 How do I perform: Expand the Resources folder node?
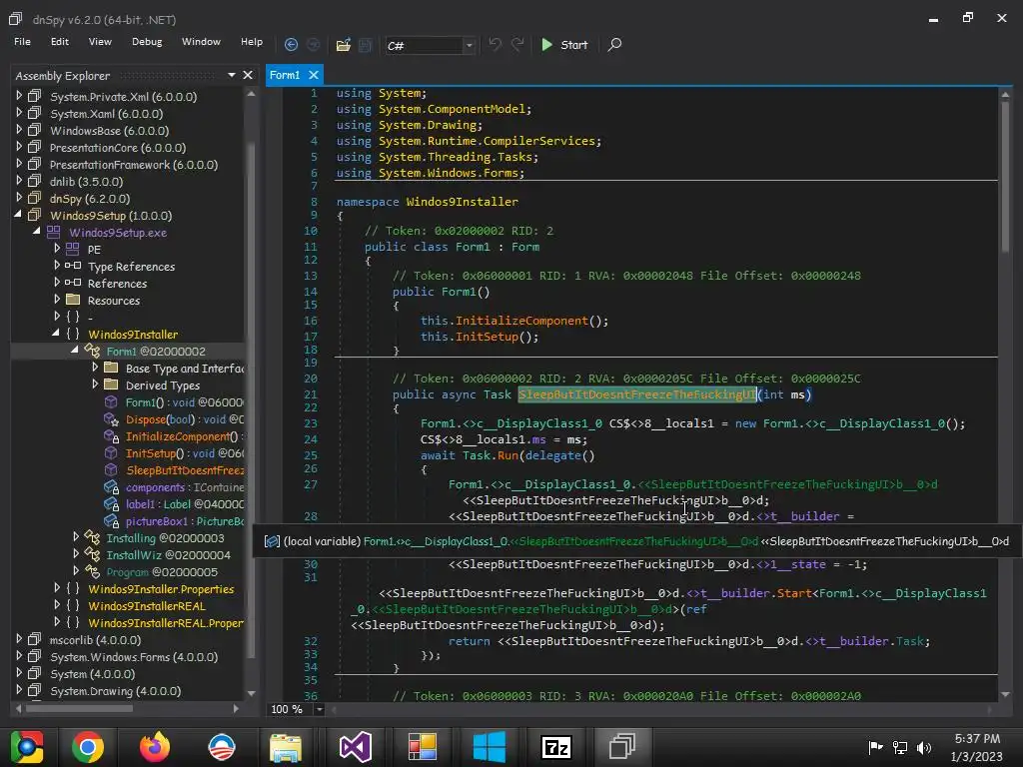tap(57, 299)
